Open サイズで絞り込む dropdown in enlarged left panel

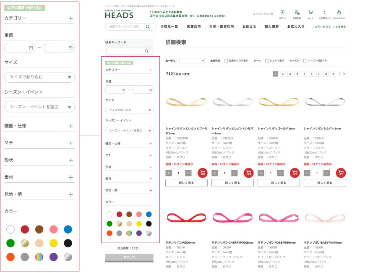pyautogui.click(x=39, y=77)
